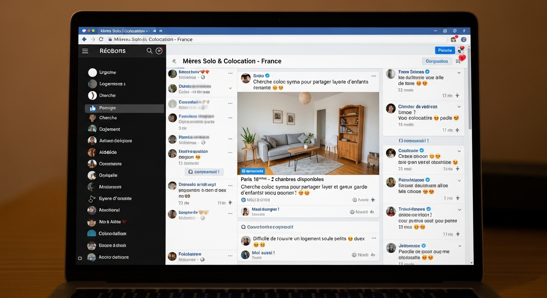
Task: Toggle the Drerche half-moon icon in the sidebar
Action: point(92,95)
